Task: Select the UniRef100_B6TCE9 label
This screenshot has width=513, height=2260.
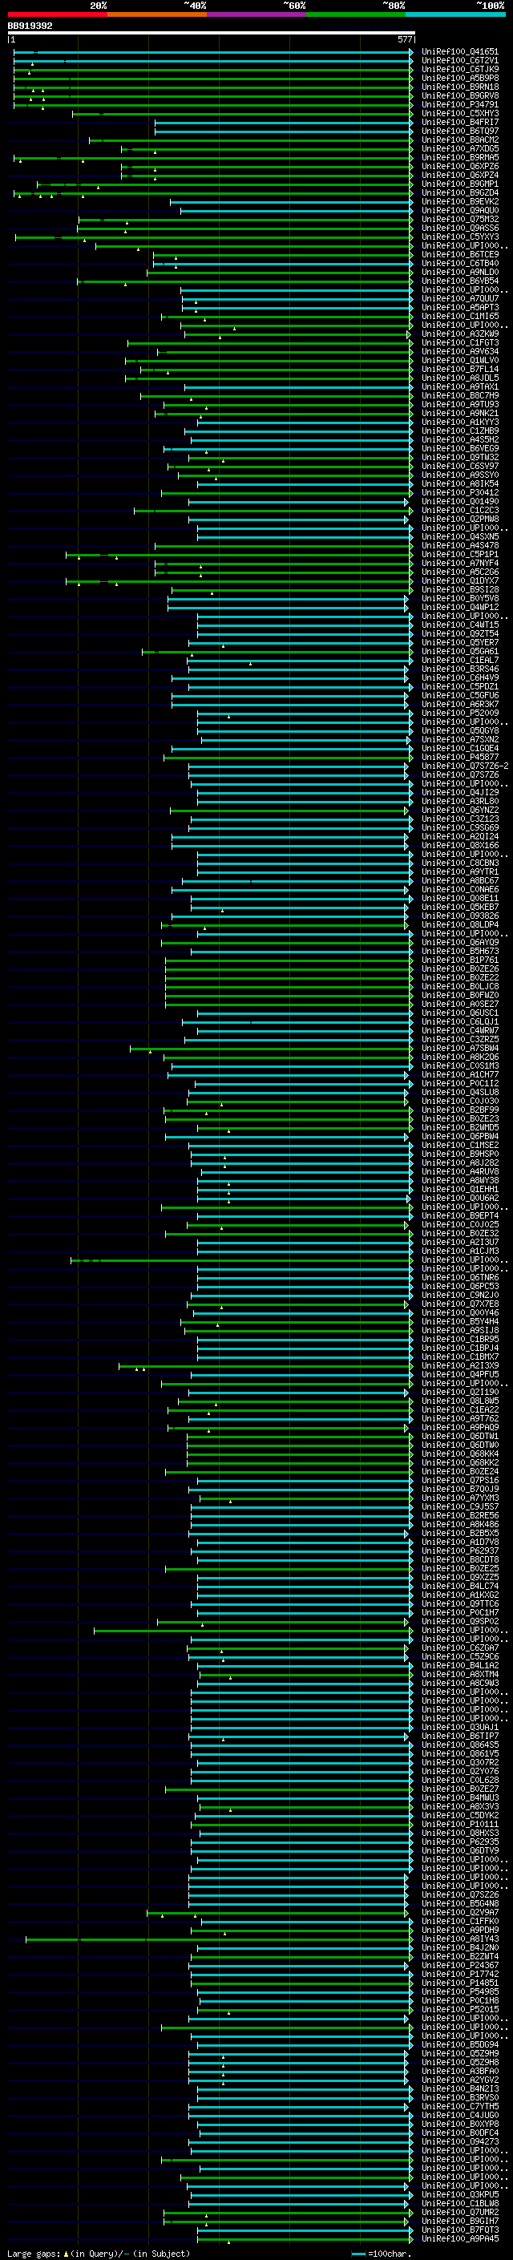Action: click(460, 254)
